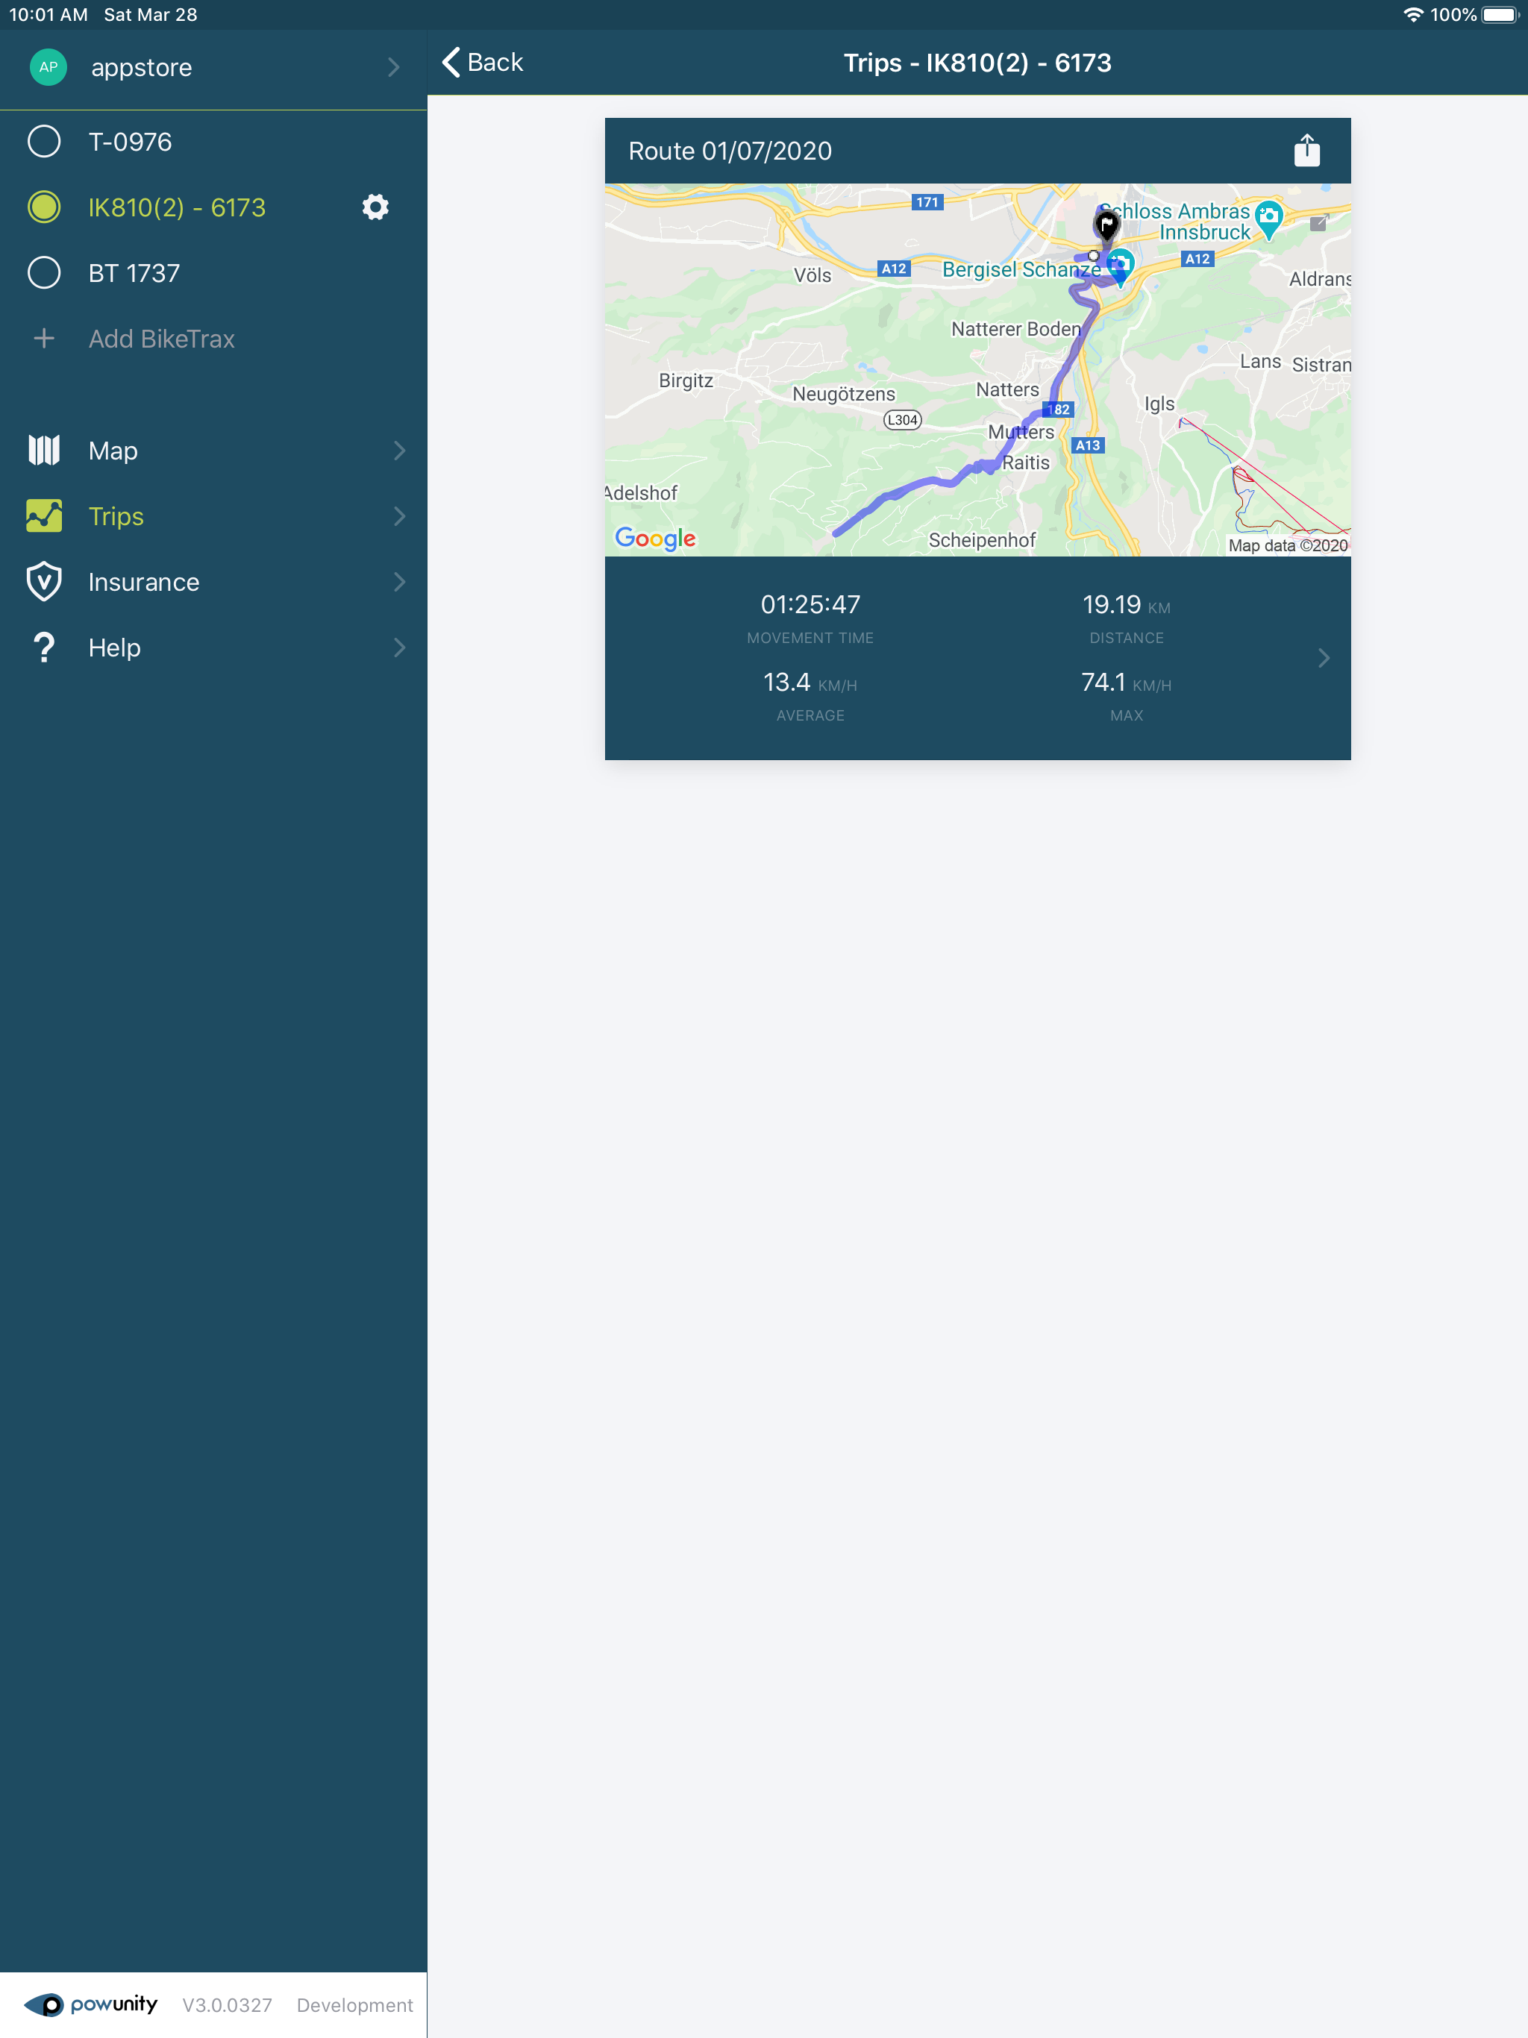Open the Help menu item
1528x2038 pixels.
tap(114, 648)
